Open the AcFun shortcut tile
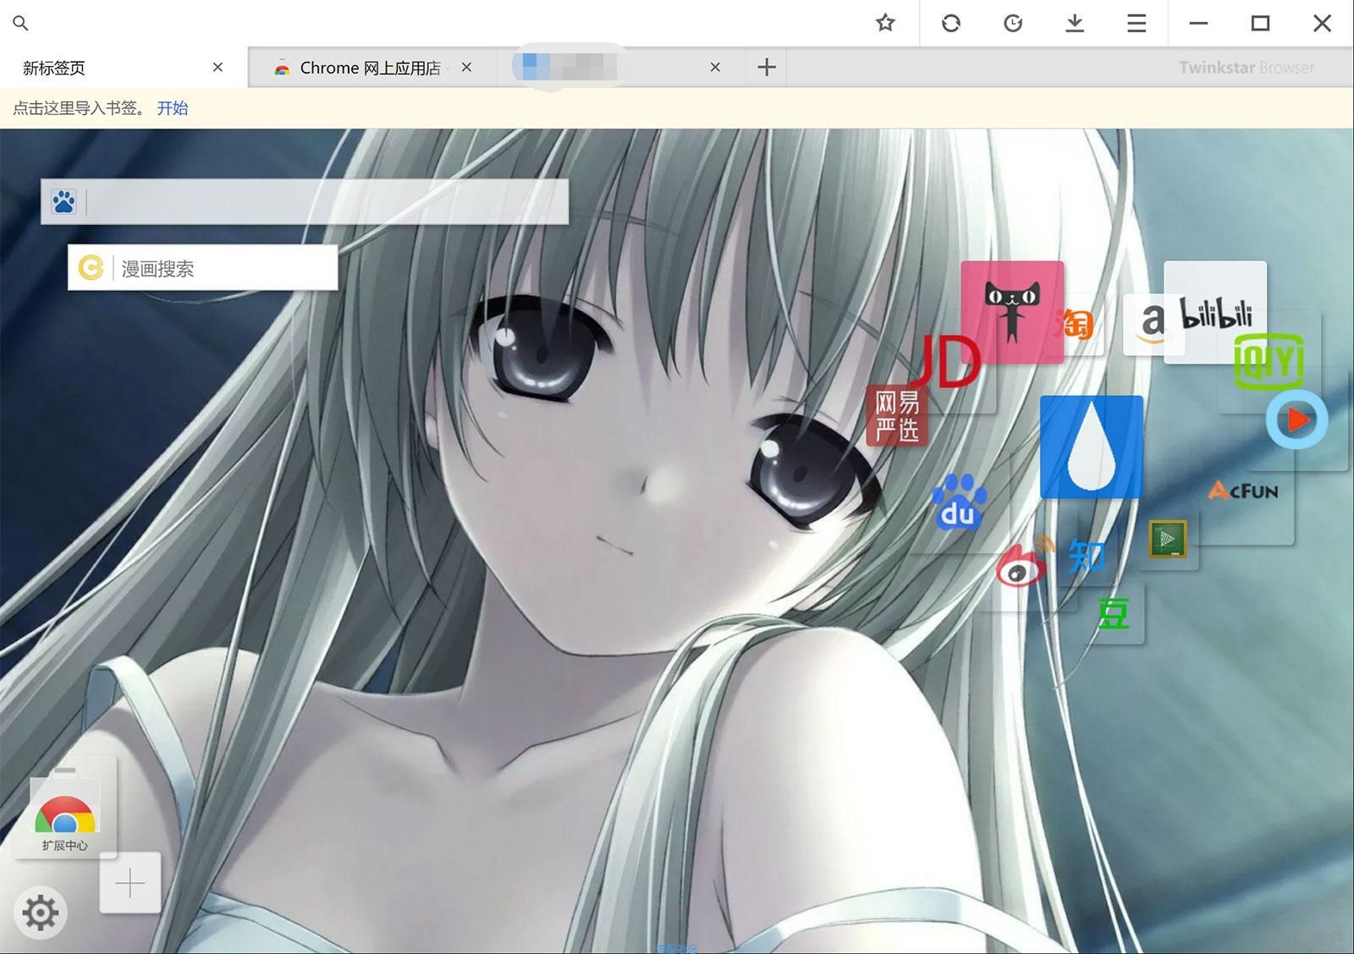Screen dimensions: 1354x954 1244,491
